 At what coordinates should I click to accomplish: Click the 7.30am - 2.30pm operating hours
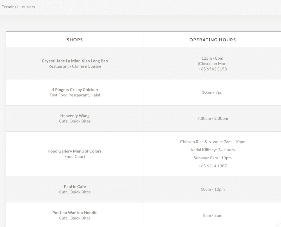213,118
